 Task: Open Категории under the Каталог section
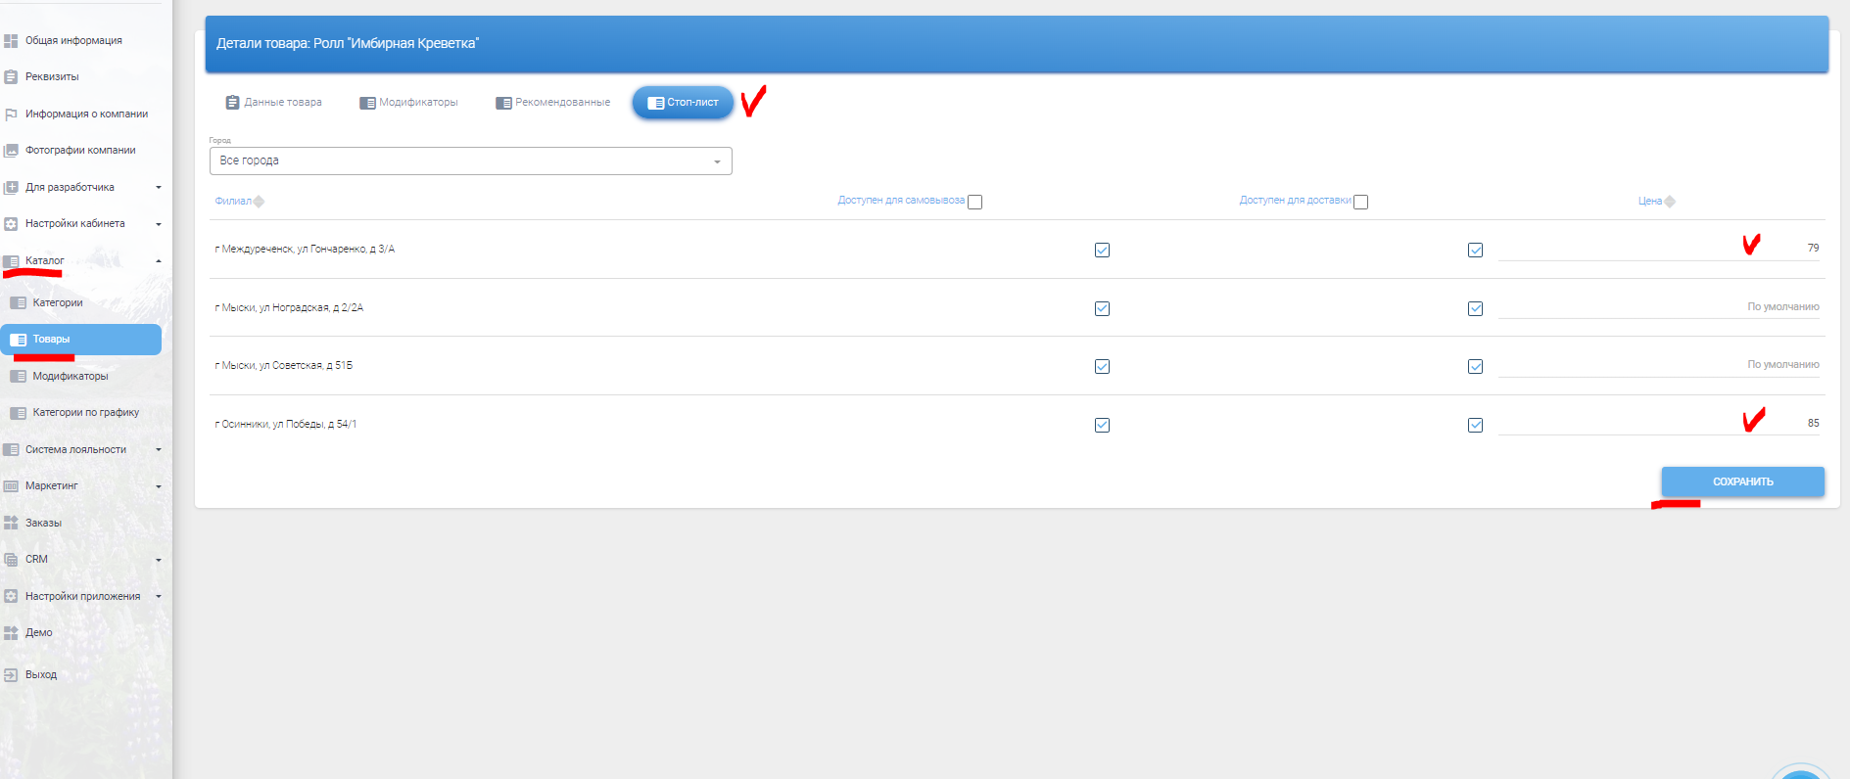[x=58, y=303]
